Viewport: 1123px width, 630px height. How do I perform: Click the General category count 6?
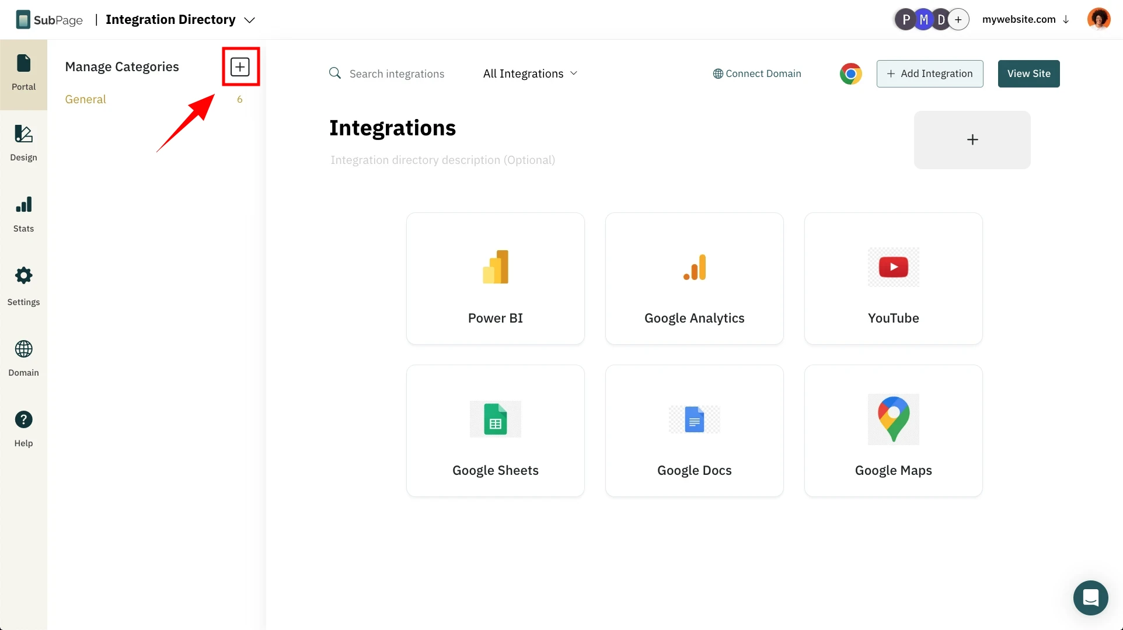239,99
